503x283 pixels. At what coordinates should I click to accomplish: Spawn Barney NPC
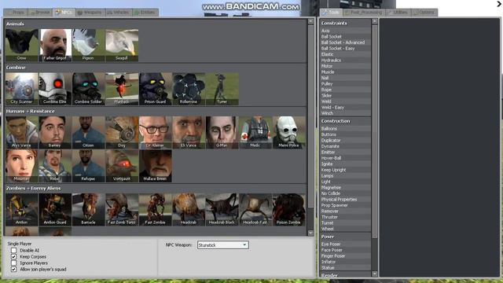coord(55,132)
